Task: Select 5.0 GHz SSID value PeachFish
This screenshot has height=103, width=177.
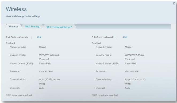Action: [130, 63]
